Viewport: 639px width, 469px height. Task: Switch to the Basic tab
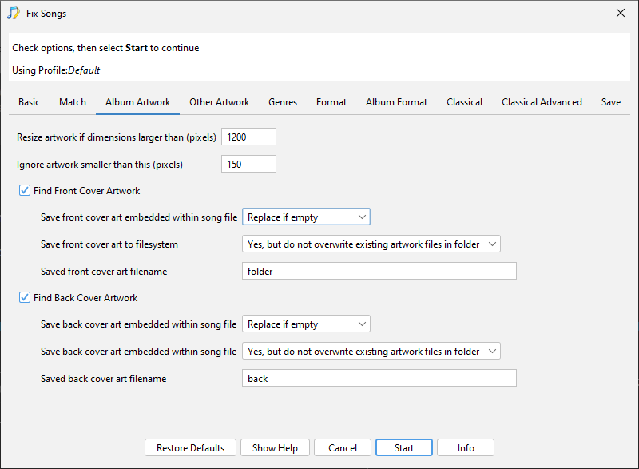29,102
